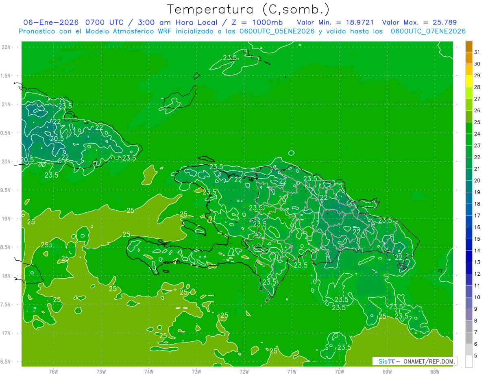Click the 'Valor Min. = 18.9721' value

(335, 22)
